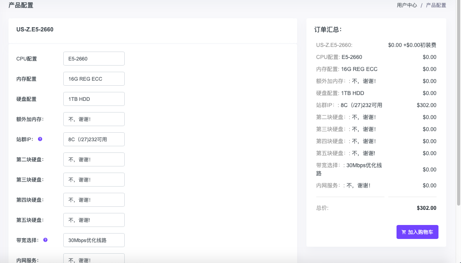Click the 总价 $302.00 total amount

click(426, 208)
